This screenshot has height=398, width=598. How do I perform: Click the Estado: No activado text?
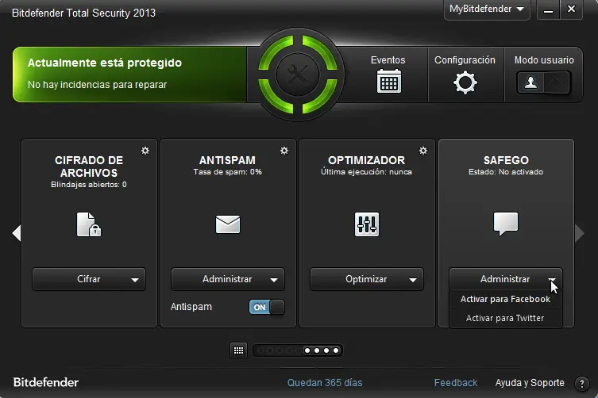coord(506,172)
